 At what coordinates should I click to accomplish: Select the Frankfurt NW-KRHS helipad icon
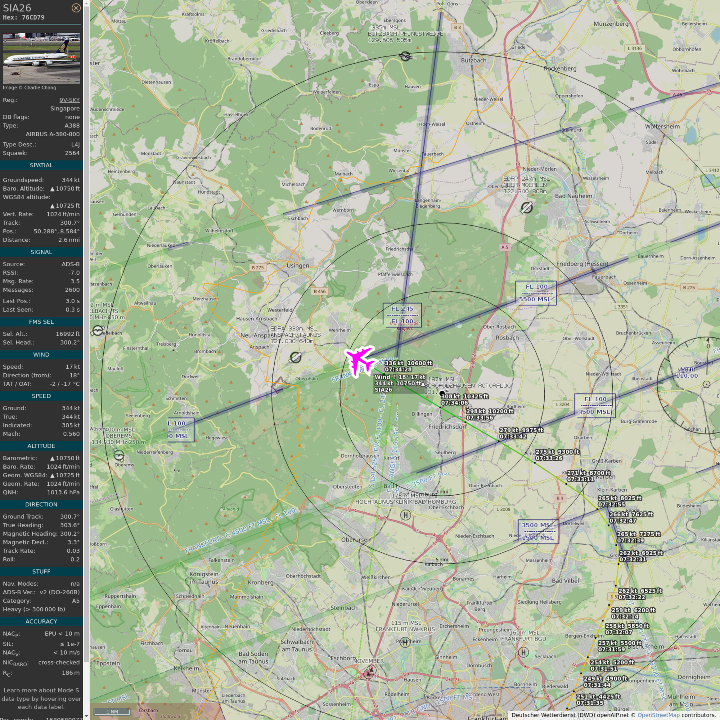[x=405, y=642]
